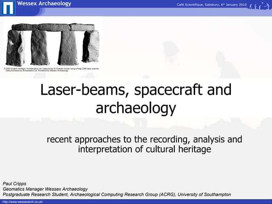Click the rightmost standing stone in the image

(x=91, y=46)
